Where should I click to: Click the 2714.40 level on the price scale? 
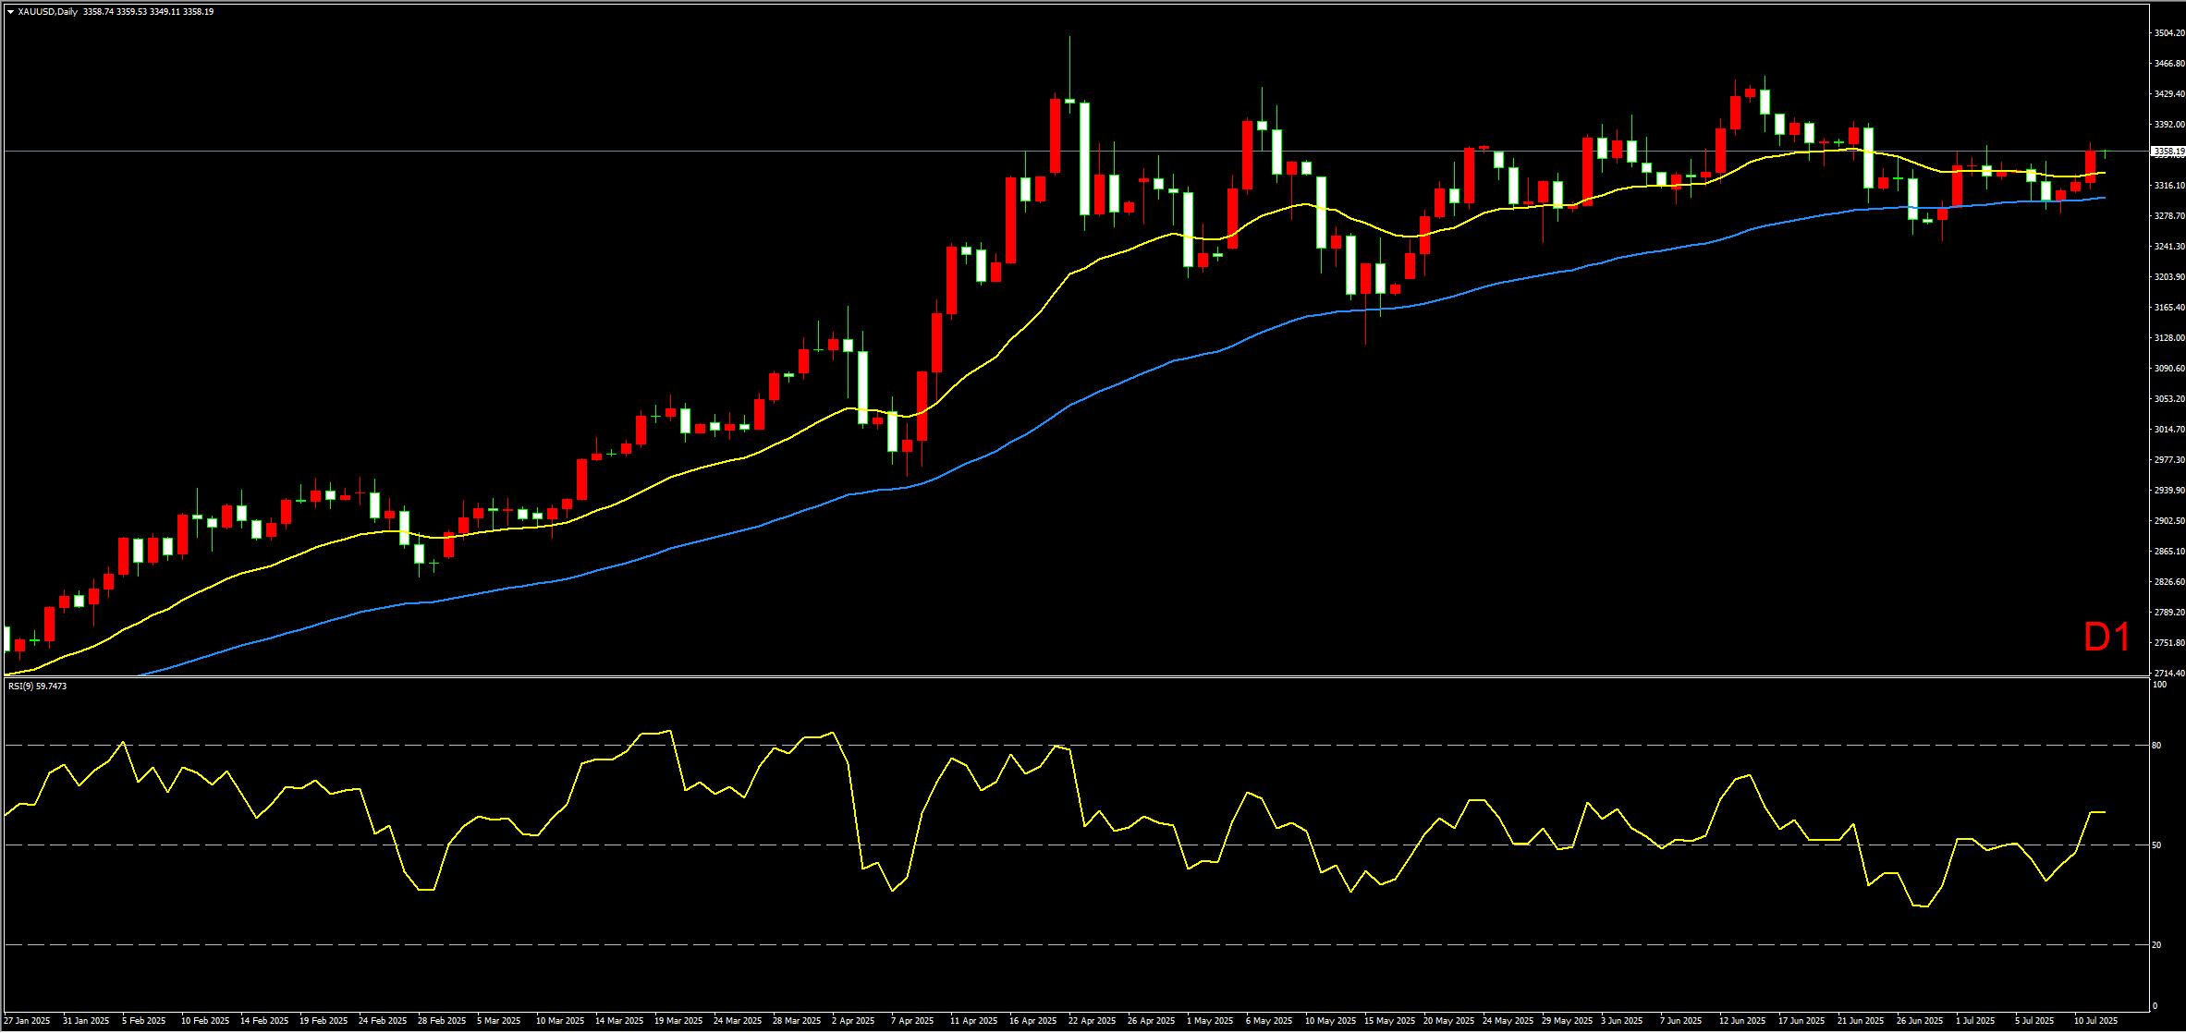point(2168,674)
